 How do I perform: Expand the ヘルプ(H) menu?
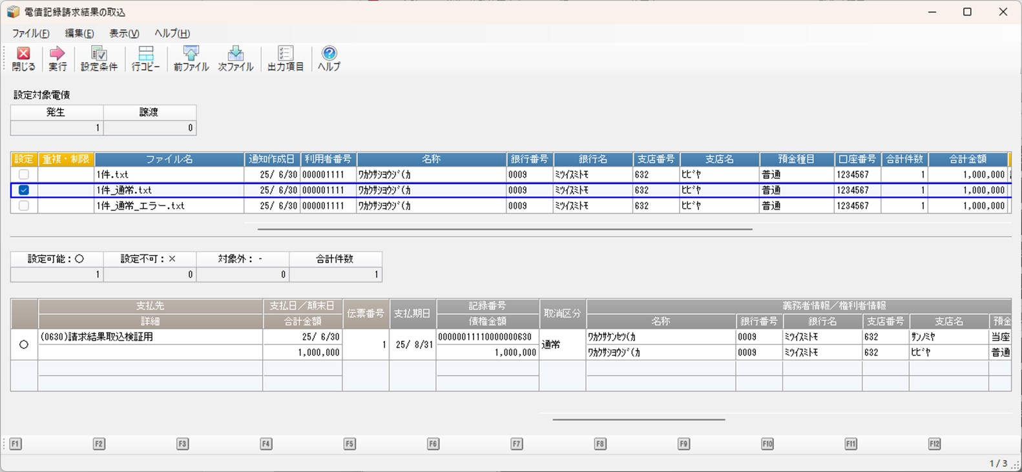[x=172, y=34]
